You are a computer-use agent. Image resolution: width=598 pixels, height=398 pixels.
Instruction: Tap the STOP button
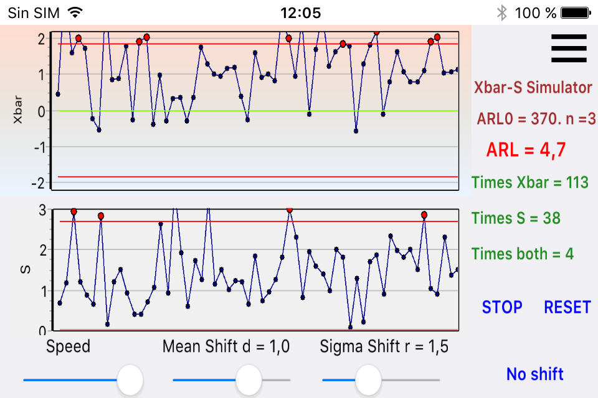[x=502, y=307]
